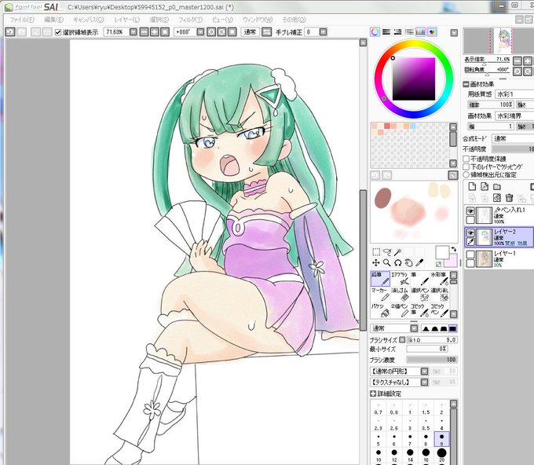Open the ブラシサイズ multiplier dropdown
This screenshot has height=465, width=534.
(x=402, y=339)
